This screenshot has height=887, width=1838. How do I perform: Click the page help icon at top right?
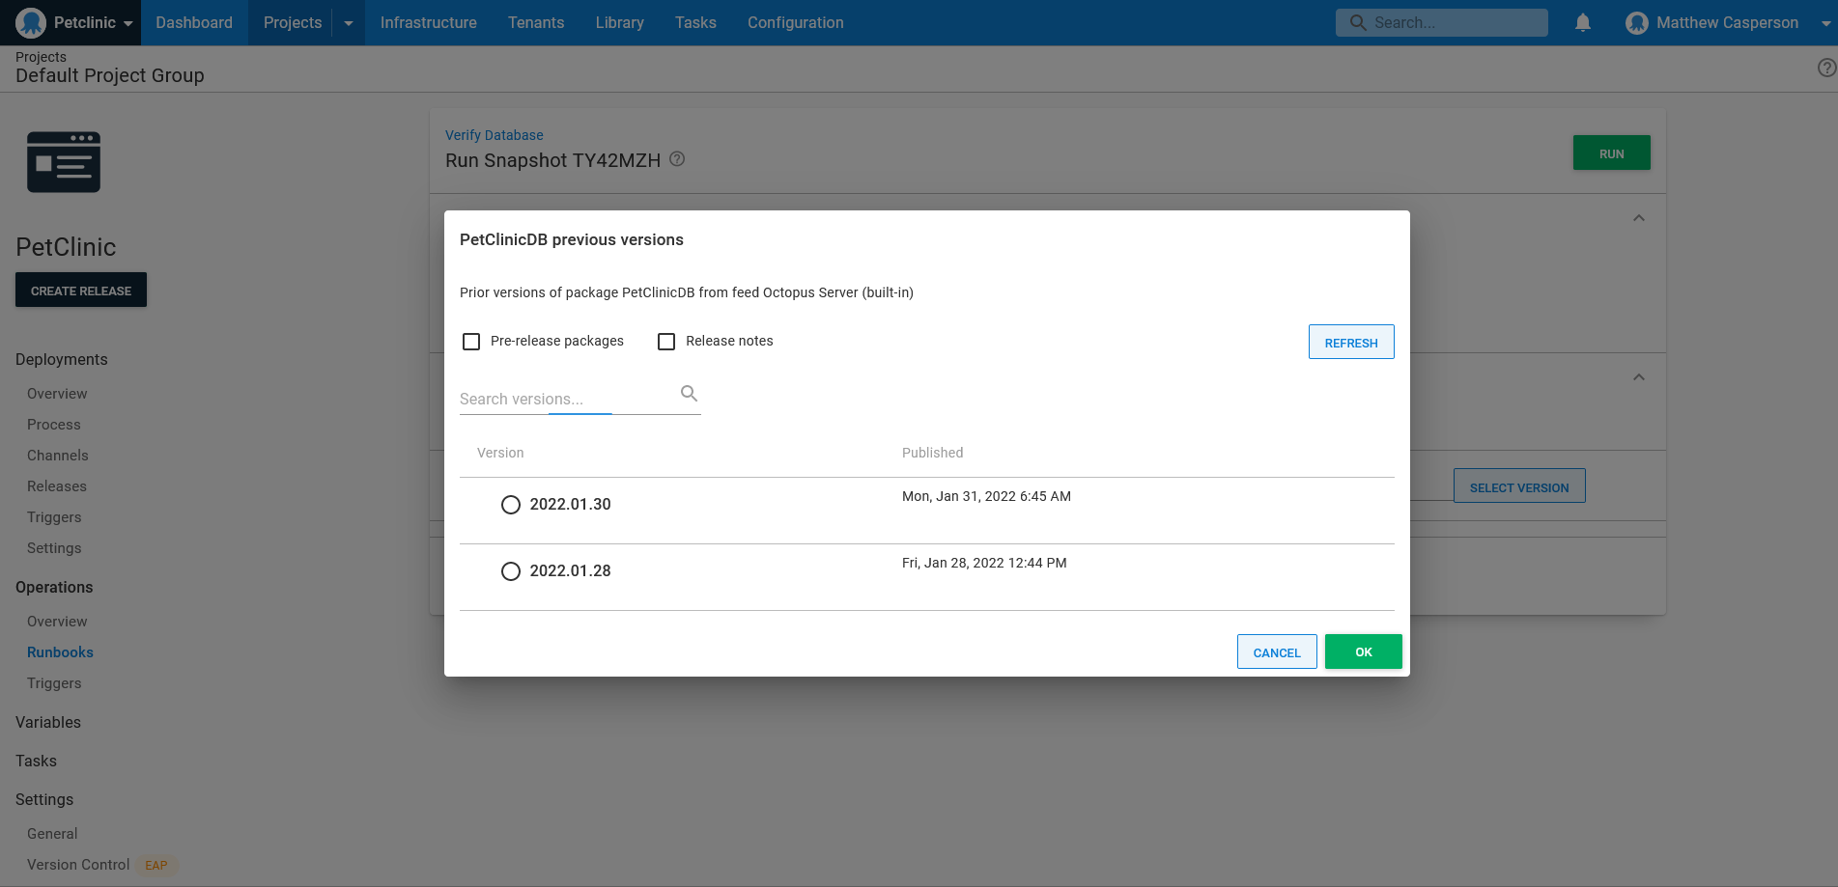click(1825, 68)
